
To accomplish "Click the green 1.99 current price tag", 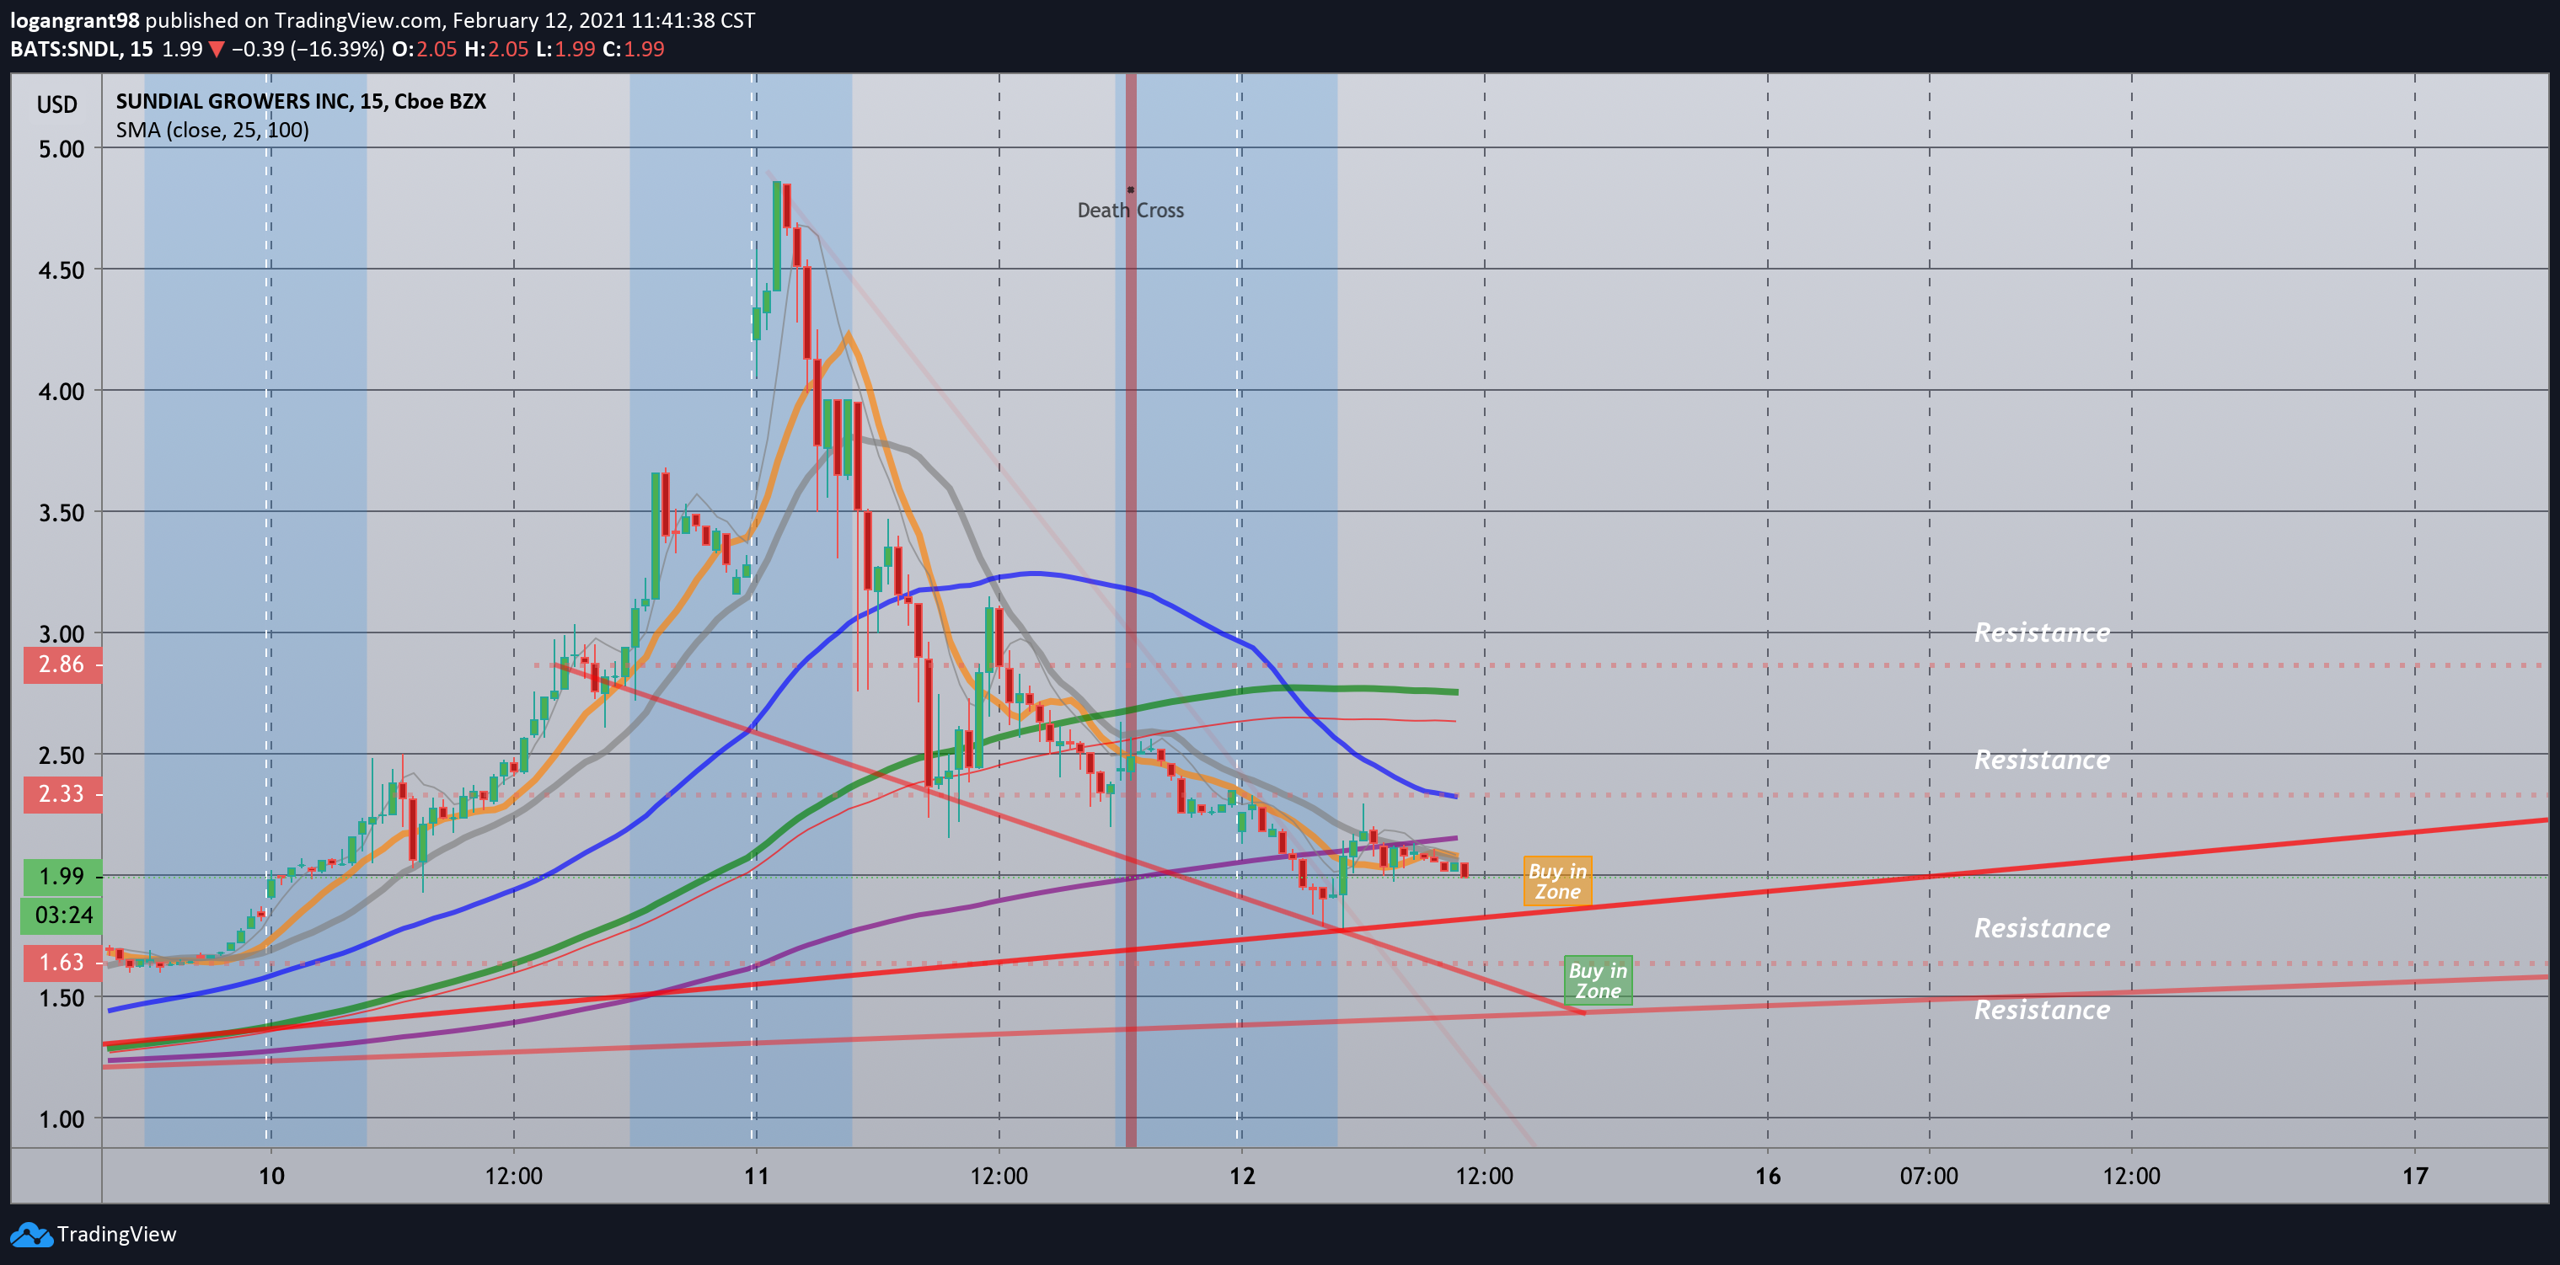I will [62, 876].
